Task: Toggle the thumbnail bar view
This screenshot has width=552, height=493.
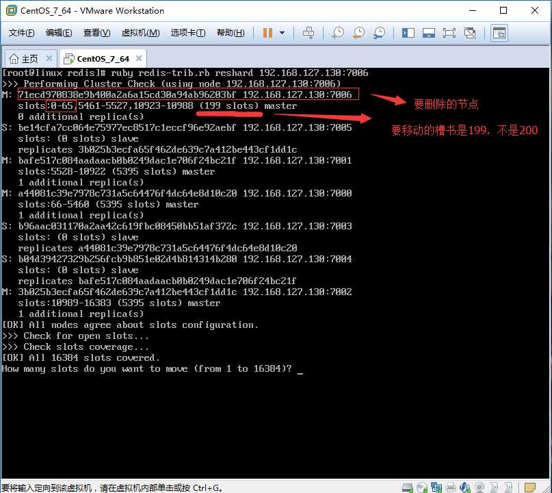Action: coord(429,33)
